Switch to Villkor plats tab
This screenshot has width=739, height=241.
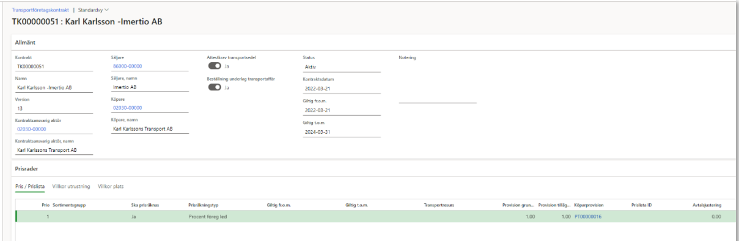111,185
